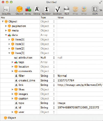Select the Null icon beside attribution
This screenshot has width=103, height=121.
16,58
